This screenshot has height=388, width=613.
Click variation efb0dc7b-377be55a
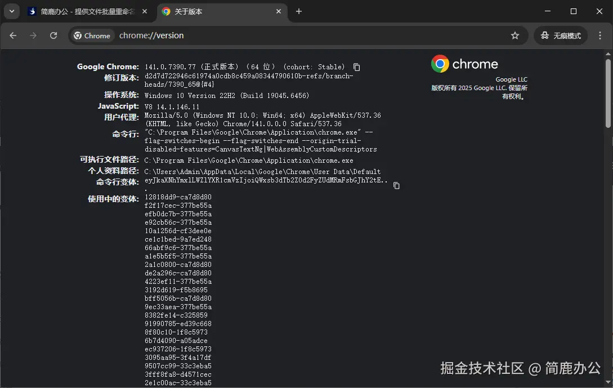178,214
